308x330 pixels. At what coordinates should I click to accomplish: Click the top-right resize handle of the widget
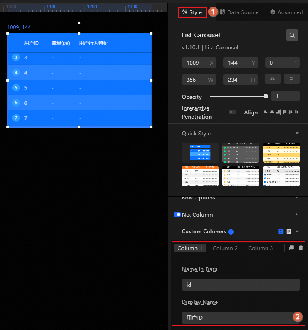151,33
